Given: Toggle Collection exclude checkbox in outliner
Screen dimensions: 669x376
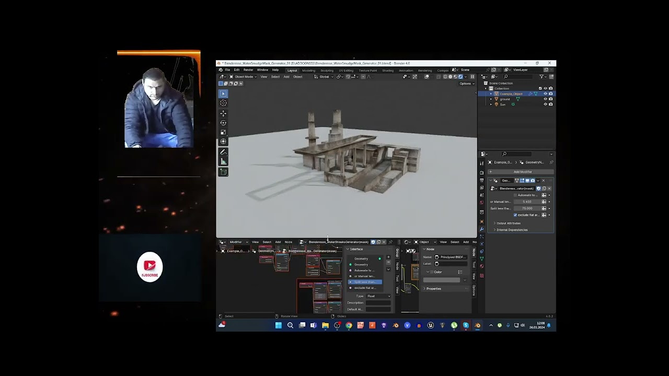Looking at the screenshot, I should coord(540,88).
